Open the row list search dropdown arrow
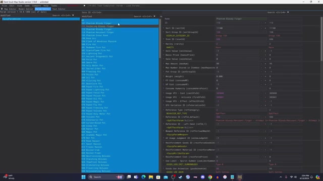 click(x=154, y=16)
